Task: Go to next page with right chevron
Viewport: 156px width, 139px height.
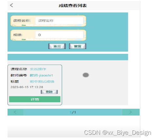Action: click(x=130, y=112)
